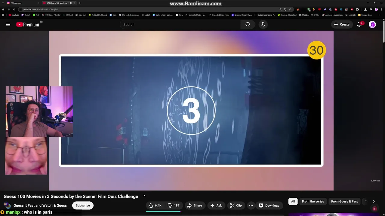The image size is (385, 216).
Task: Focus the YouTube search box
Action: tap(180, 25)
